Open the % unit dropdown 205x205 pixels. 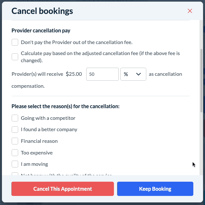[133, 74]
